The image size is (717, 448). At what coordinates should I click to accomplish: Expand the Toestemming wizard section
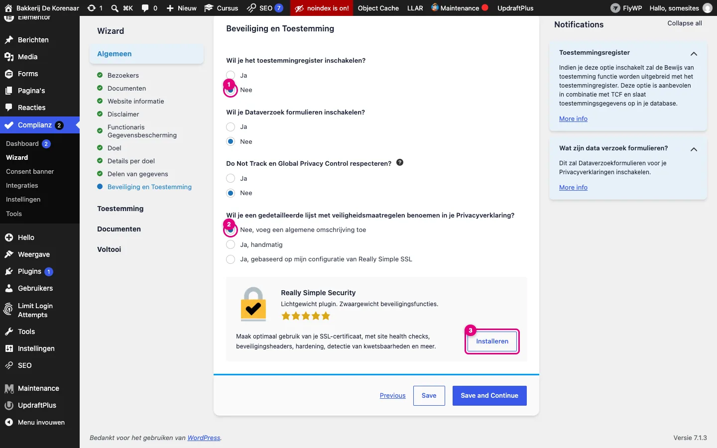point(120,209)
